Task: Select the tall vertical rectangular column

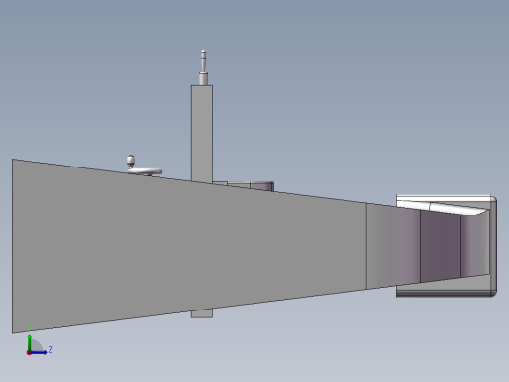Action: (202, 133)
